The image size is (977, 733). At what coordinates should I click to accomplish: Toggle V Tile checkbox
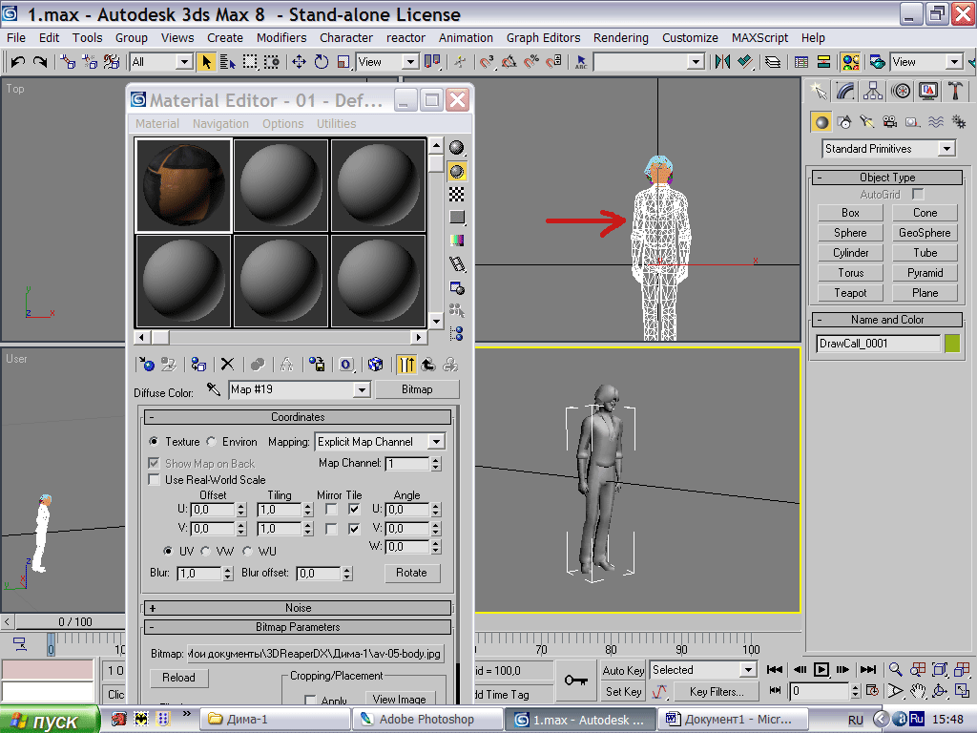[x=354, y=529]
